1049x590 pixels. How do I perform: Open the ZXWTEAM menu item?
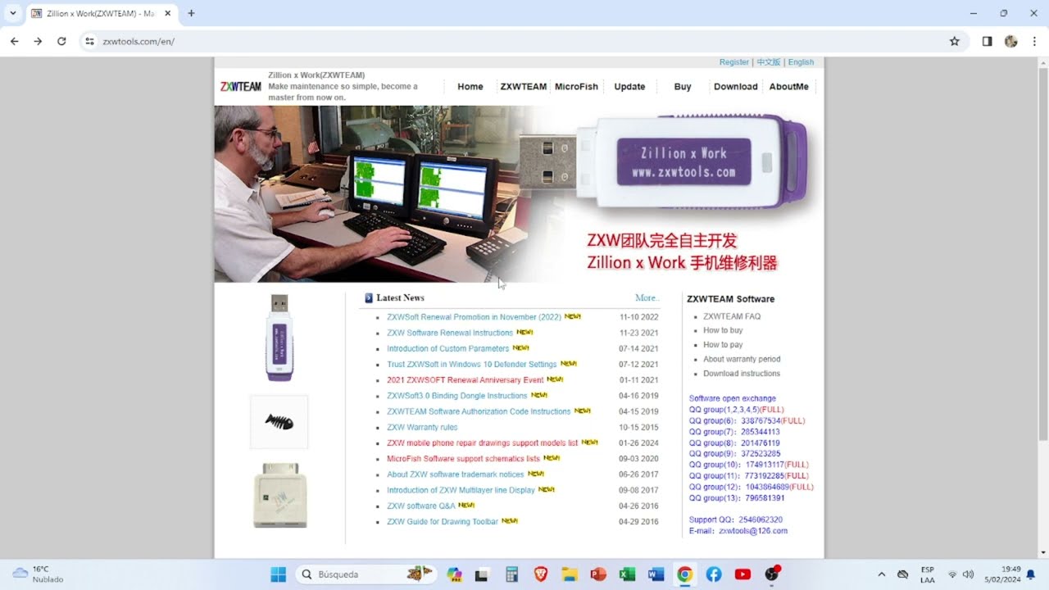[523, 87]
